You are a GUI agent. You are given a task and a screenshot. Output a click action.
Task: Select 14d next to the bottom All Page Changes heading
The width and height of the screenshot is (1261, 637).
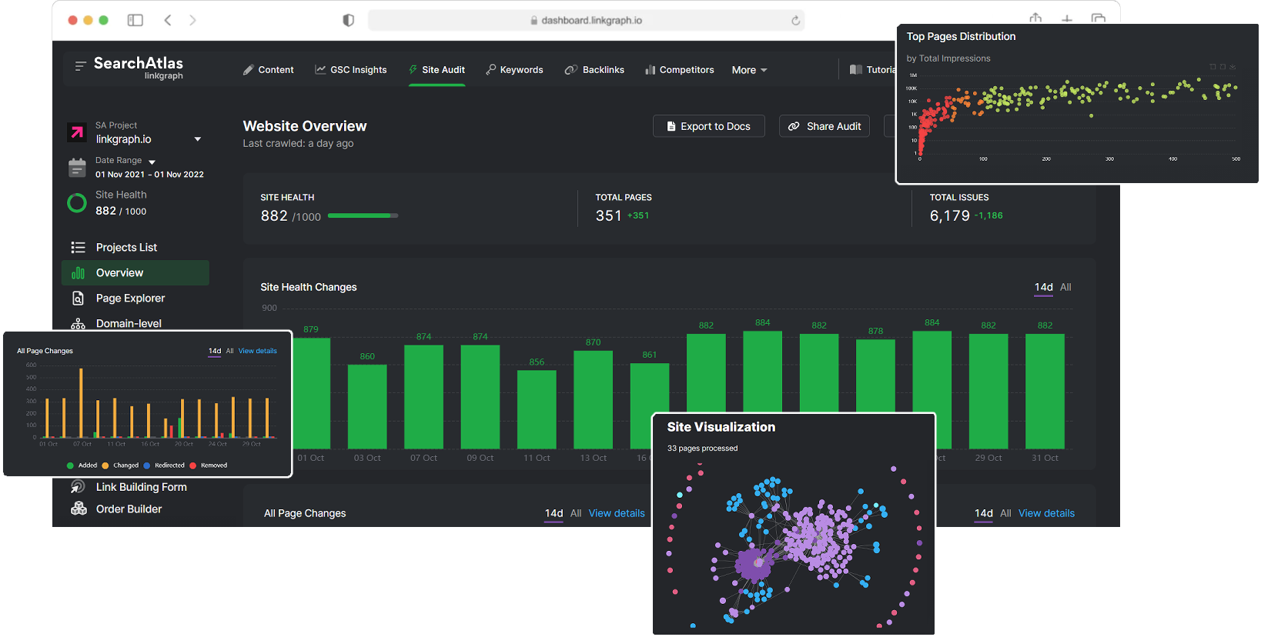[x=554, y=513]
